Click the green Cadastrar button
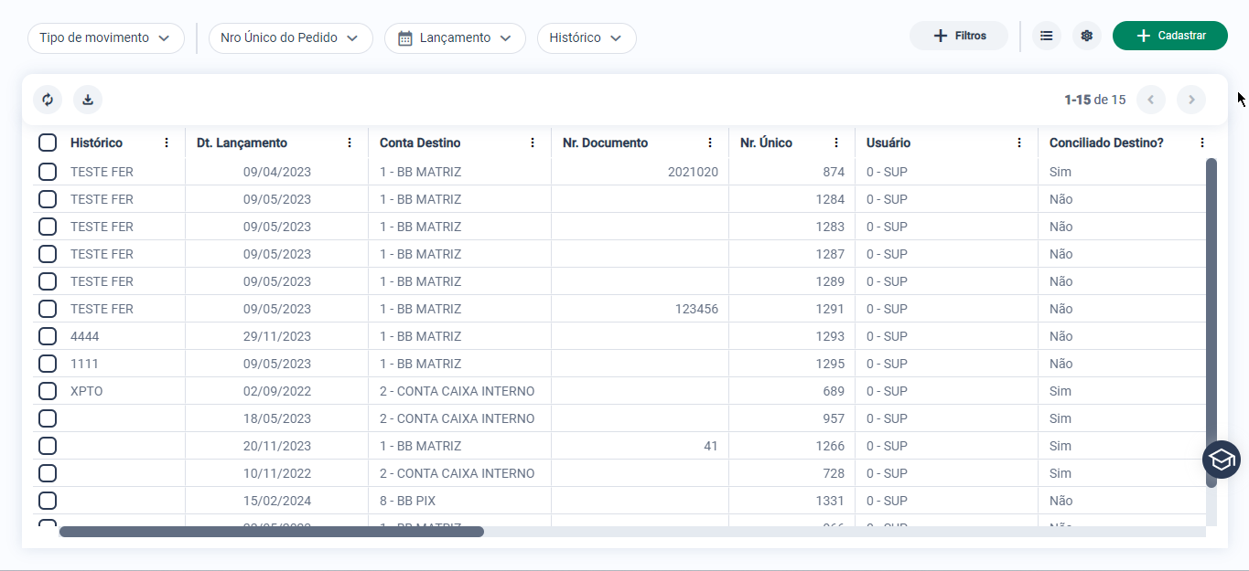 pos(1169,36)
